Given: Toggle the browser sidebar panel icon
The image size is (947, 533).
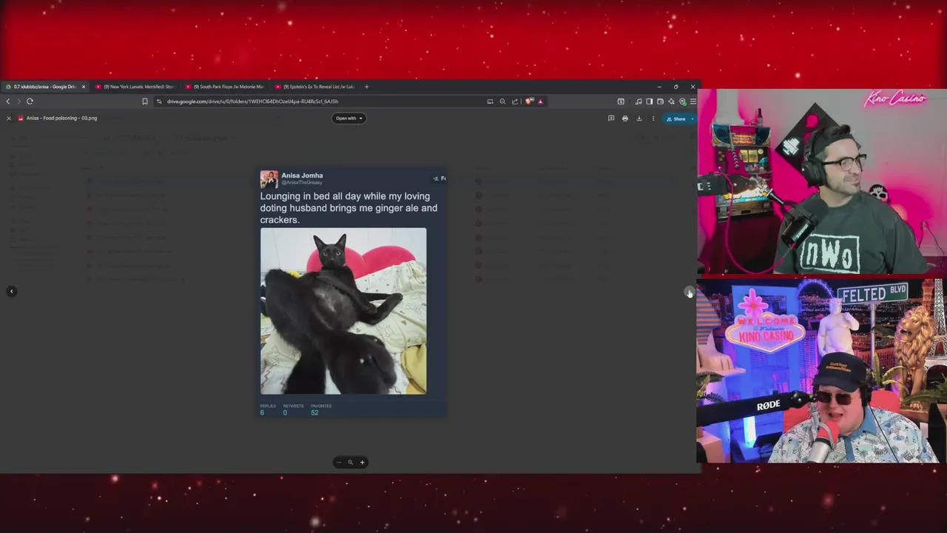Looking at the screenshot, I should click(650, 101).
